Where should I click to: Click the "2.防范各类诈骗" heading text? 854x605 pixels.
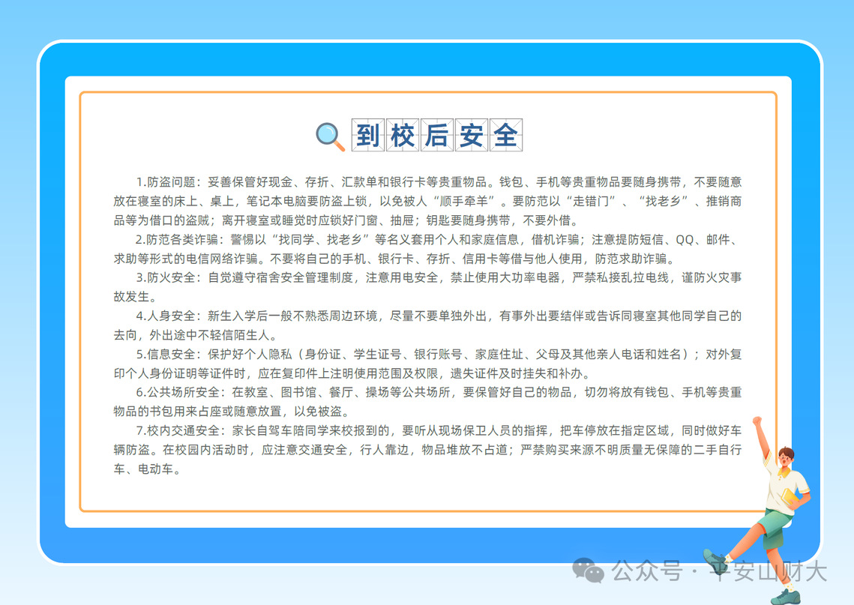point(176,240)
